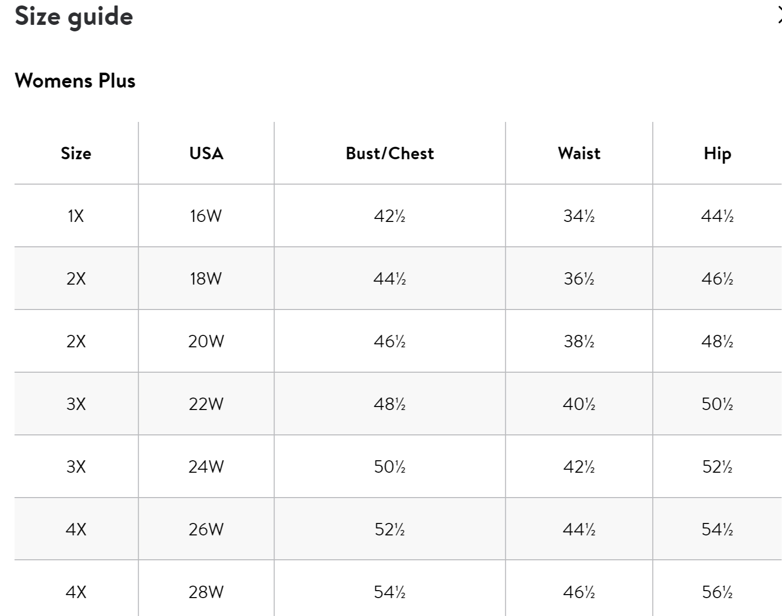The height and width of the screenshot is (616, 782).
Task: Click the 40½ waist measurement
Action: point(579,404)
